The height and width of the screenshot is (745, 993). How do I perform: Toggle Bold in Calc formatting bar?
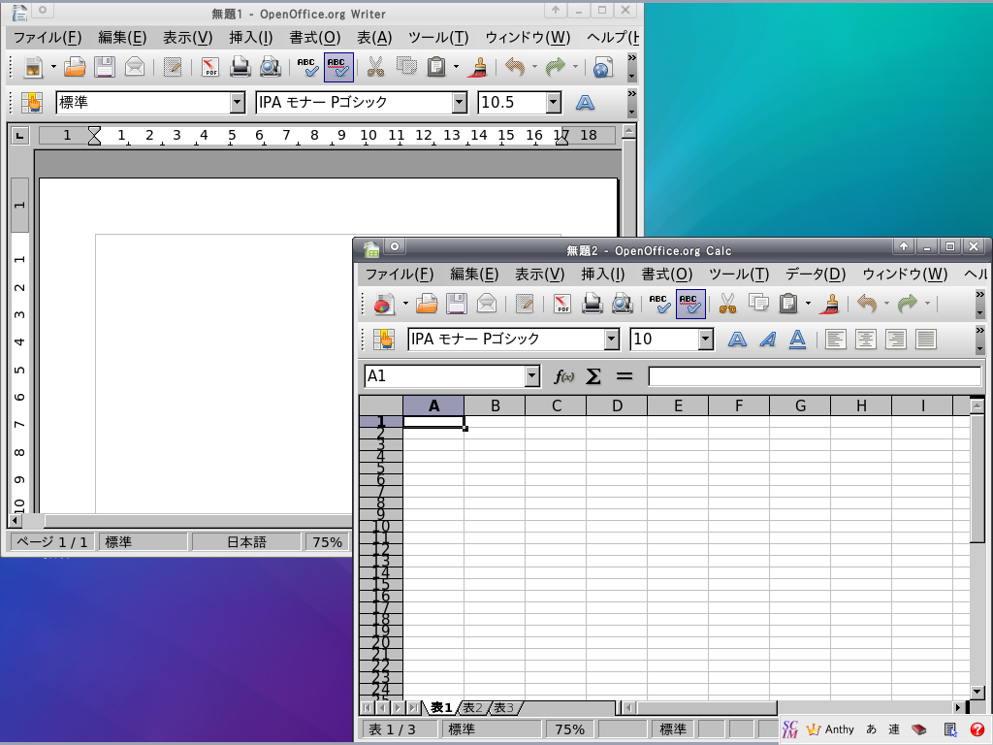[737, 339]
